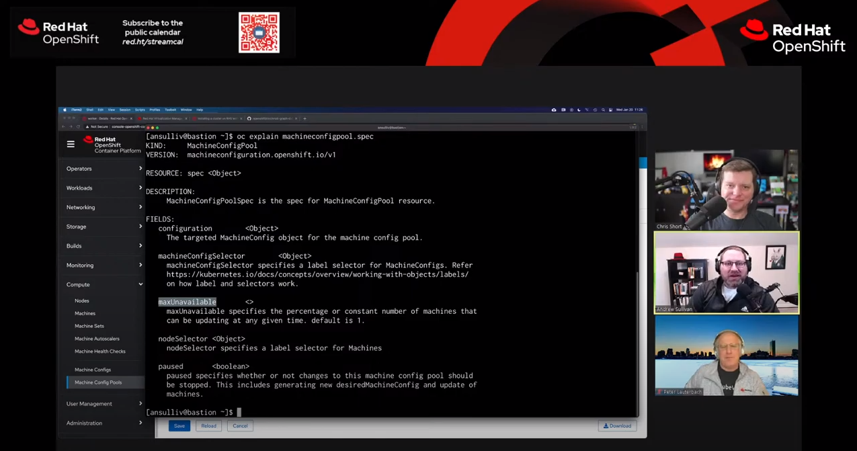Expand the Networking navigation section
Screen dimensions: 857x451
pyautogui.click(x=104, y=207)
